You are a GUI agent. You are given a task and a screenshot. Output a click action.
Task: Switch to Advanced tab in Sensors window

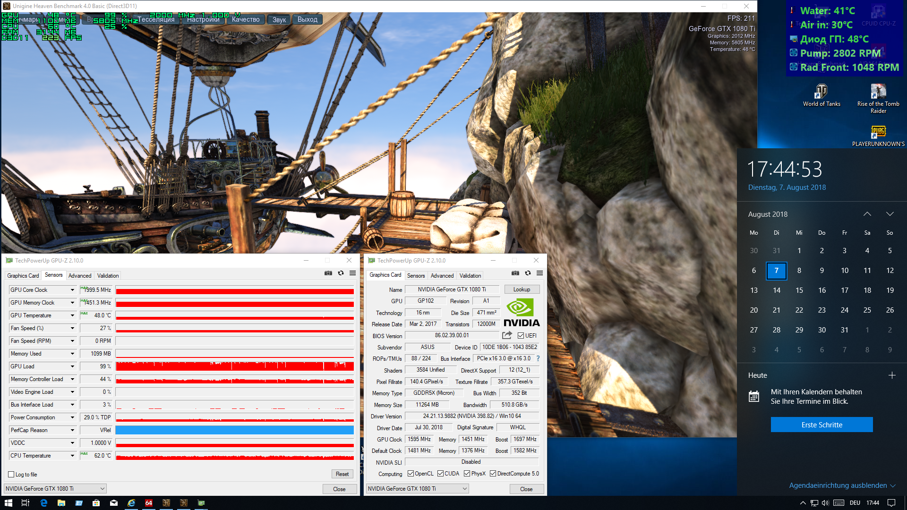pyautogui.click(x=80, y=276)
